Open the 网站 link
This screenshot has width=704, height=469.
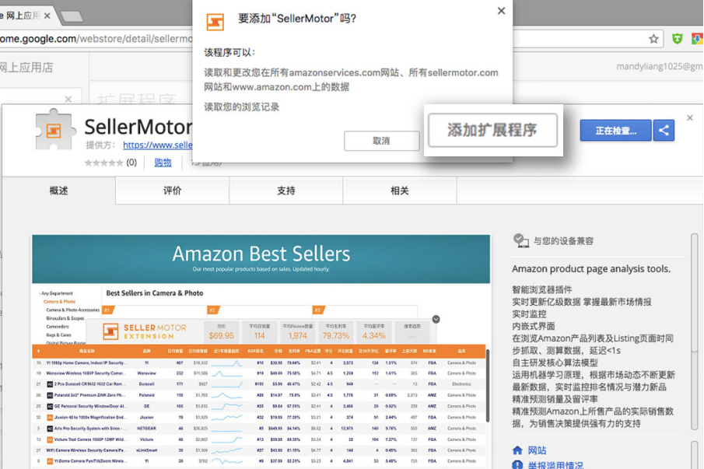(x=537, y=450)
